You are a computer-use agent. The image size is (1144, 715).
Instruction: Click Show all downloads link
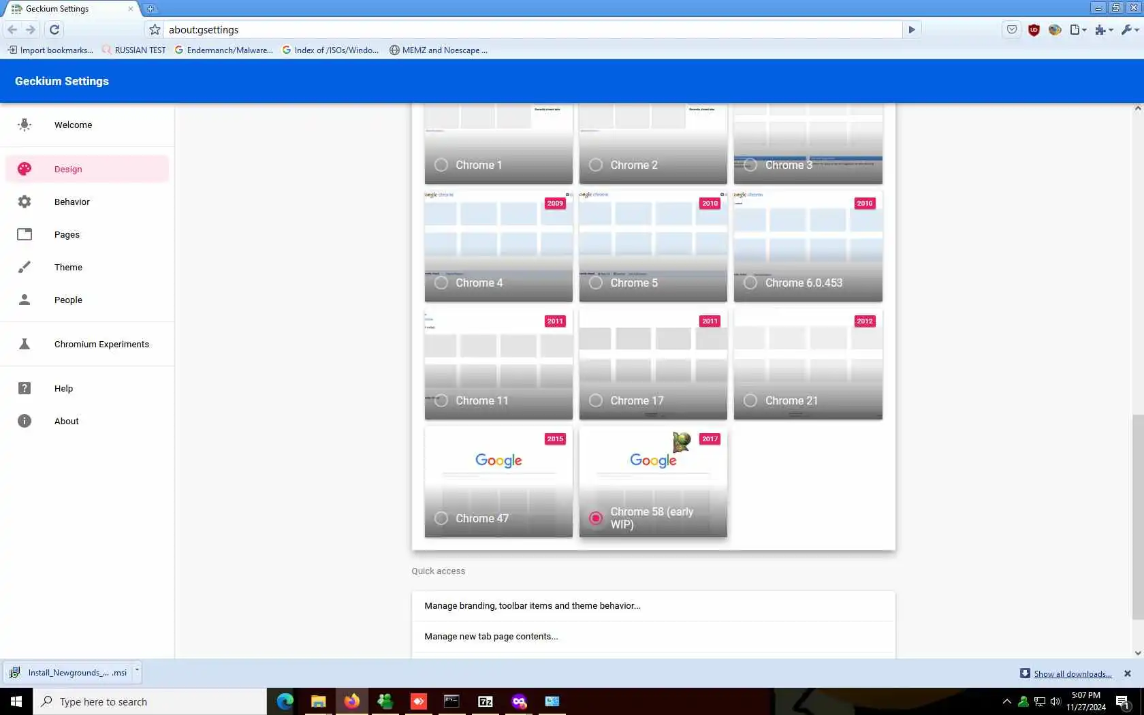coord(1072,673)
